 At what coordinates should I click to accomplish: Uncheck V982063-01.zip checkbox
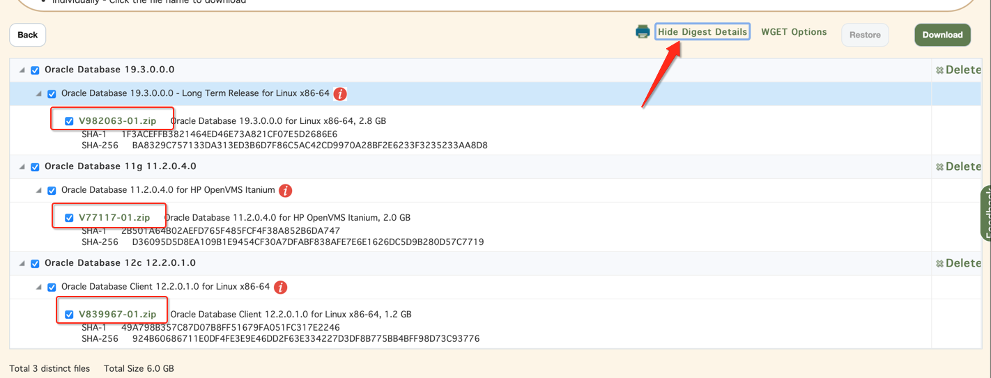69,121
